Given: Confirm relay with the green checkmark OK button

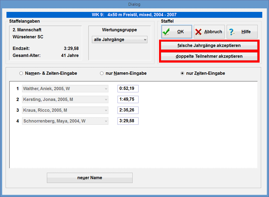Looking at the screenshot, I should click(176, 32).
